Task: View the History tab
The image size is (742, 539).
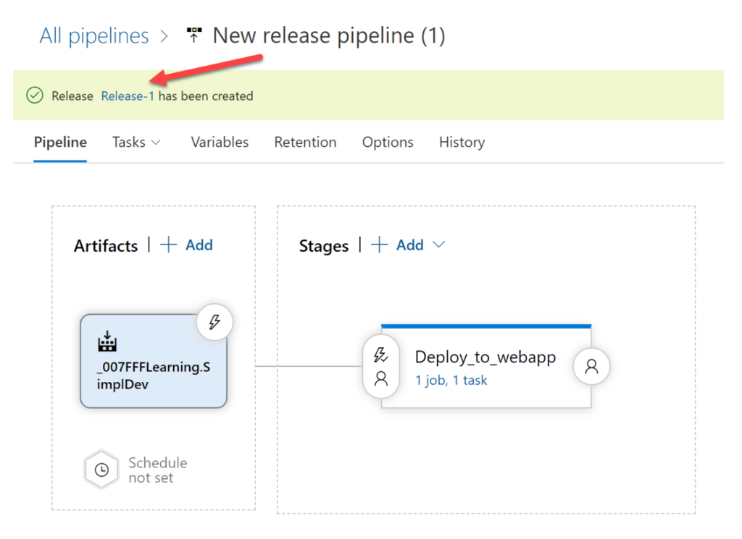Action: coord(462,143)
